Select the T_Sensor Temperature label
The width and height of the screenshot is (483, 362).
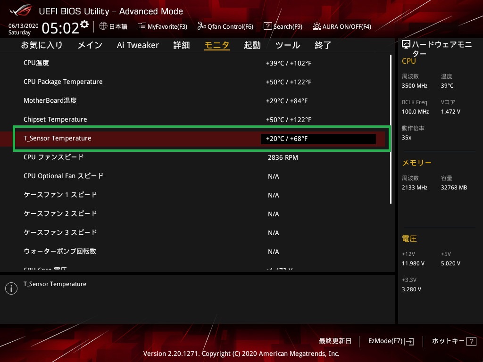pyautogui.click(x=57, y=138)
